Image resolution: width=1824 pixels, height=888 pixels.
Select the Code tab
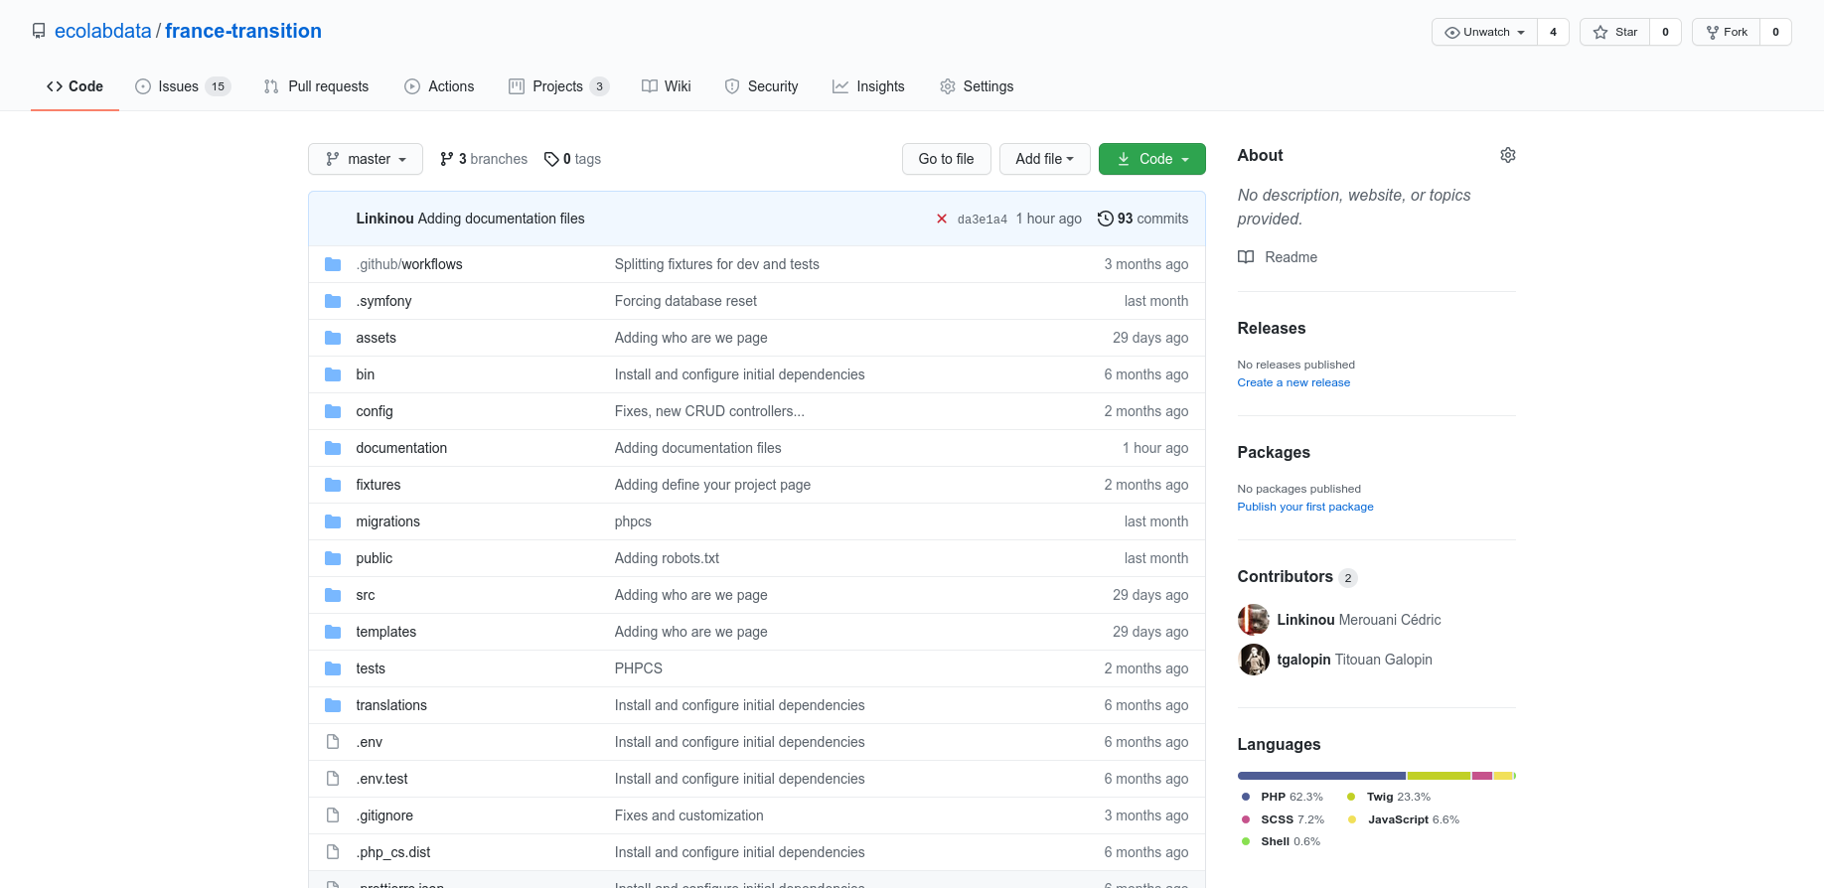[x=75, y=86]
